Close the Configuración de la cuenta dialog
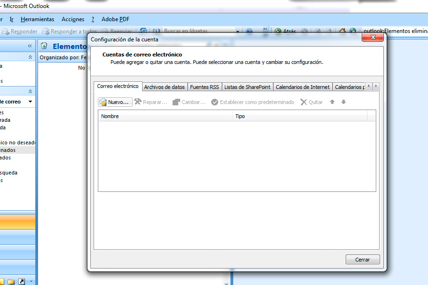 click(373, 37)
